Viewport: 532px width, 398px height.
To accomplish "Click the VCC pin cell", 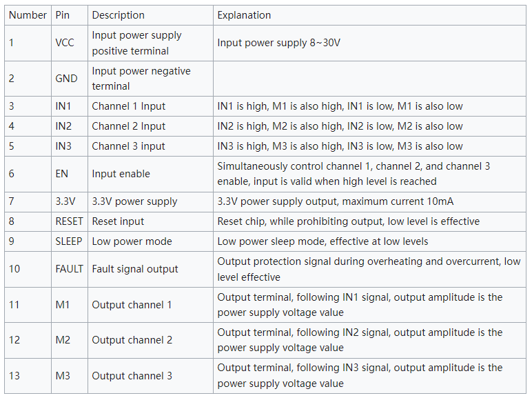I will coord(70,43).
